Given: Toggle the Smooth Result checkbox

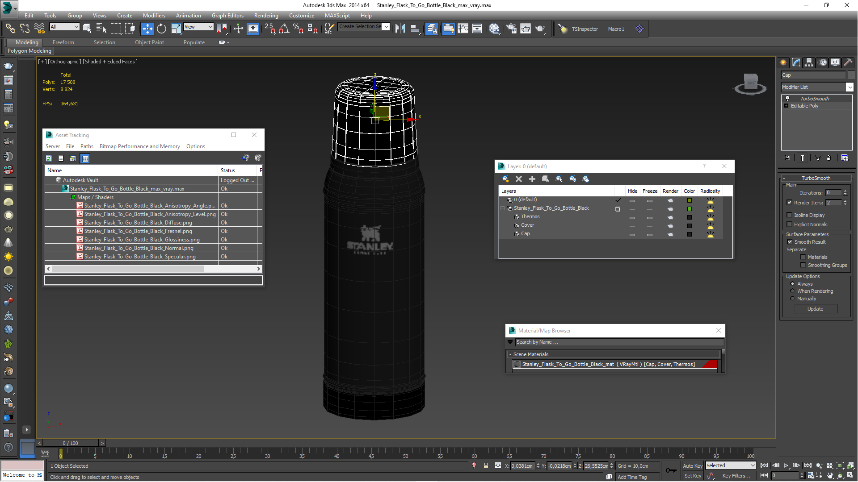Looking at the screenshot, I should tap(790, 242).
